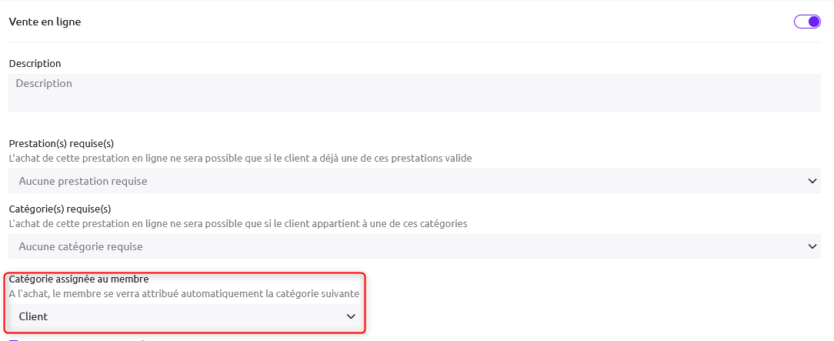Click the help text about automatic category assignment
Screen dimensions: 834x341
184,293
